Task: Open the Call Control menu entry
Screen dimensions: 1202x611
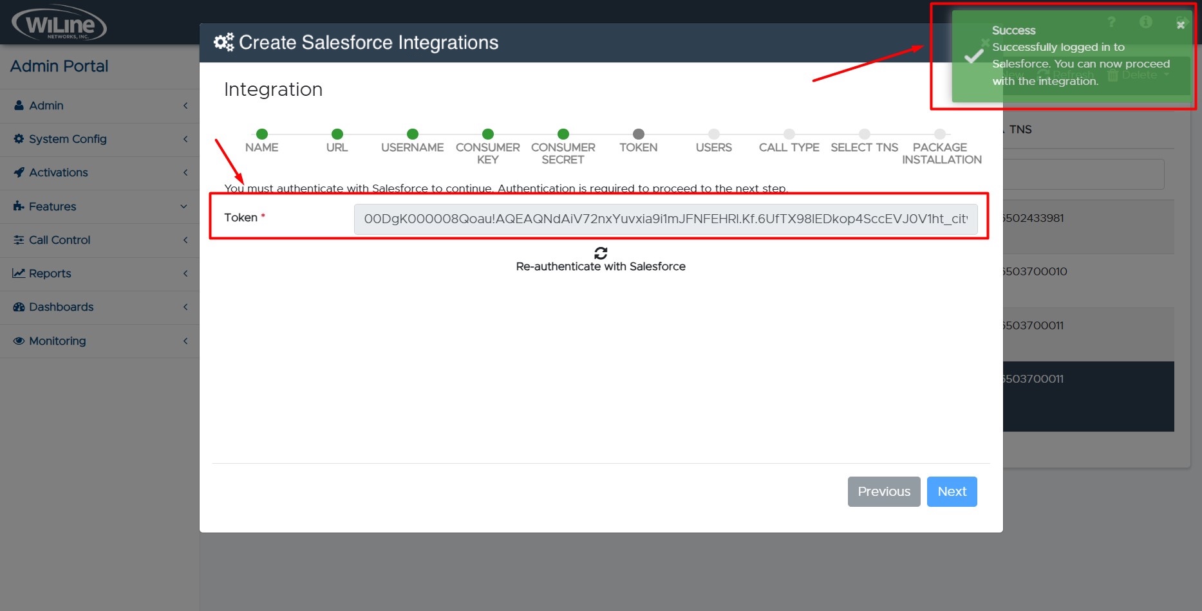Action: point(59,240)
